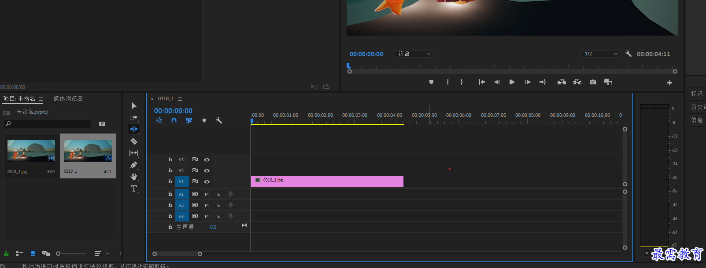Select the Razor tool
Viewport: 706px width, 268px height.
point(134,141)
